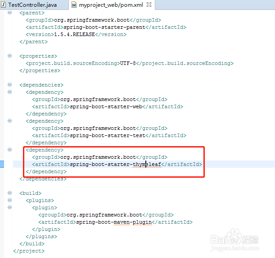Collapse the thymeleaf dependency fold
Image resolution: width=275 pixels, height=258 pixels.
pyautogui.click(x=9, y=150)
